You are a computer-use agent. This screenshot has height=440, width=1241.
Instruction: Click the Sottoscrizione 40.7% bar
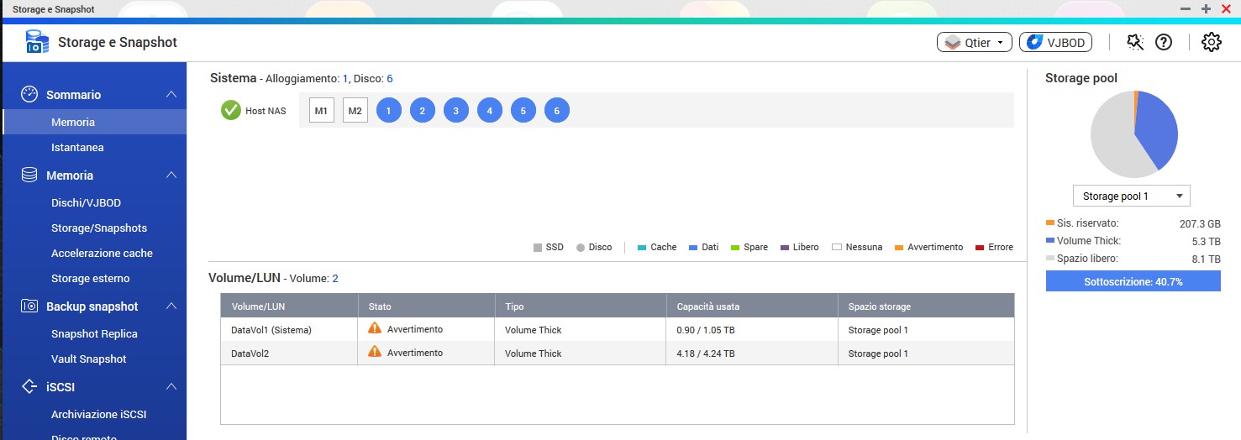click(1133, 281)
